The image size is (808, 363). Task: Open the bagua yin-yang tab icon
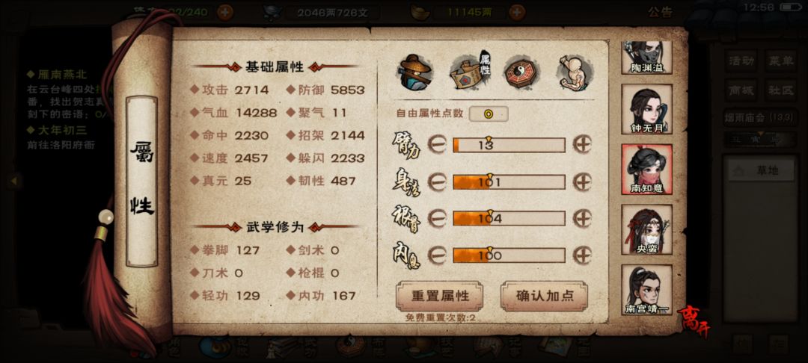pos(521,72)
